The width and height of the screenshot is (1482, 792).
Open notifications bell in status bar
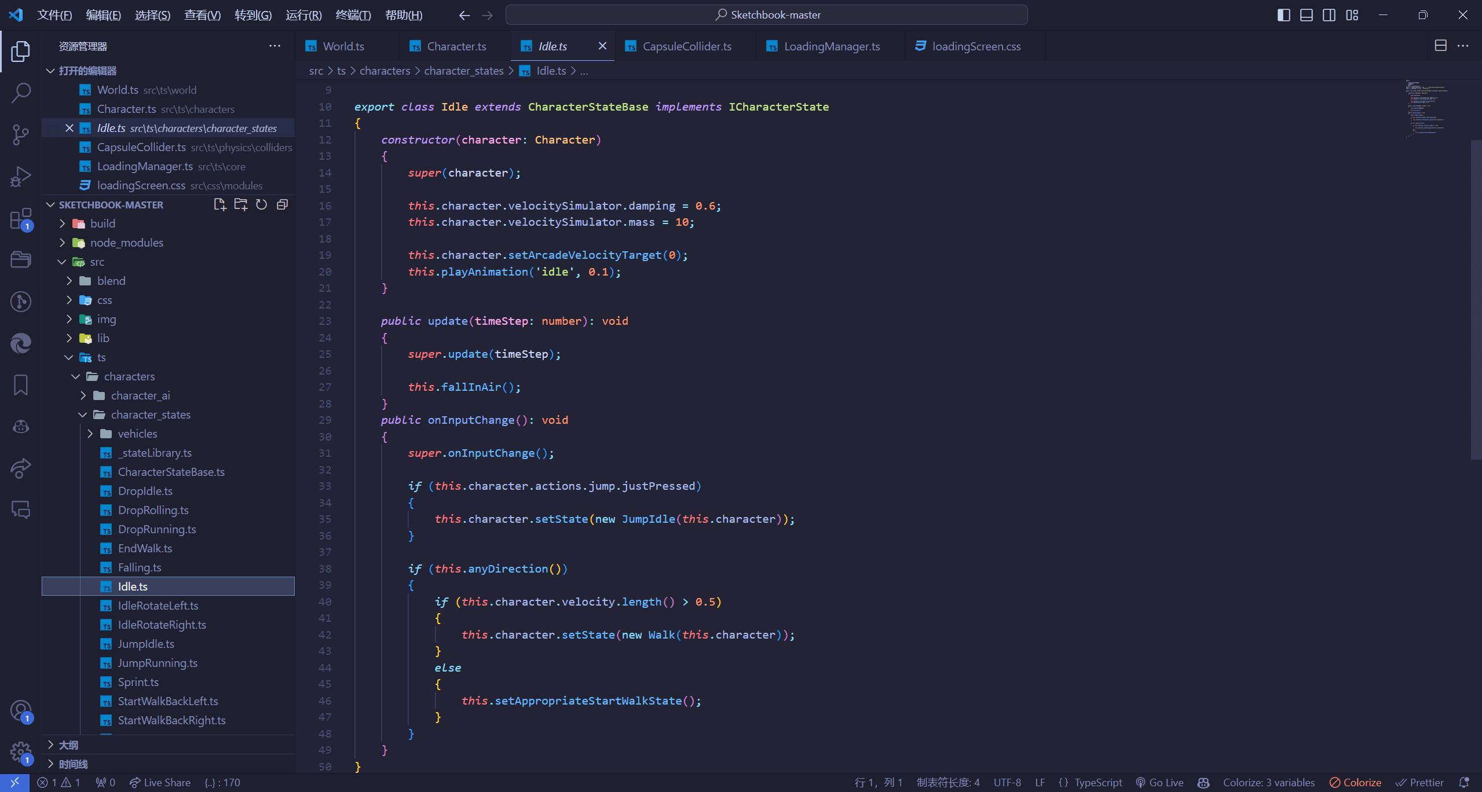[1463, 782]
